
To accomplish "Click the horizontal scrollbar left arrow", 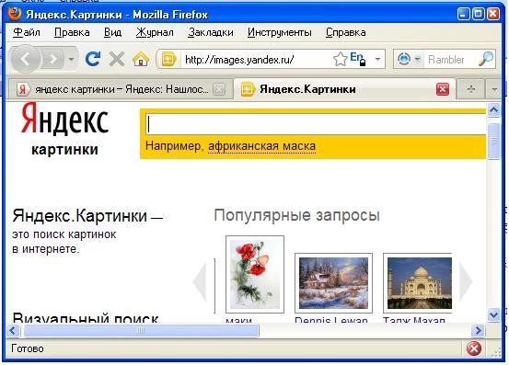I will pos(13,331).
